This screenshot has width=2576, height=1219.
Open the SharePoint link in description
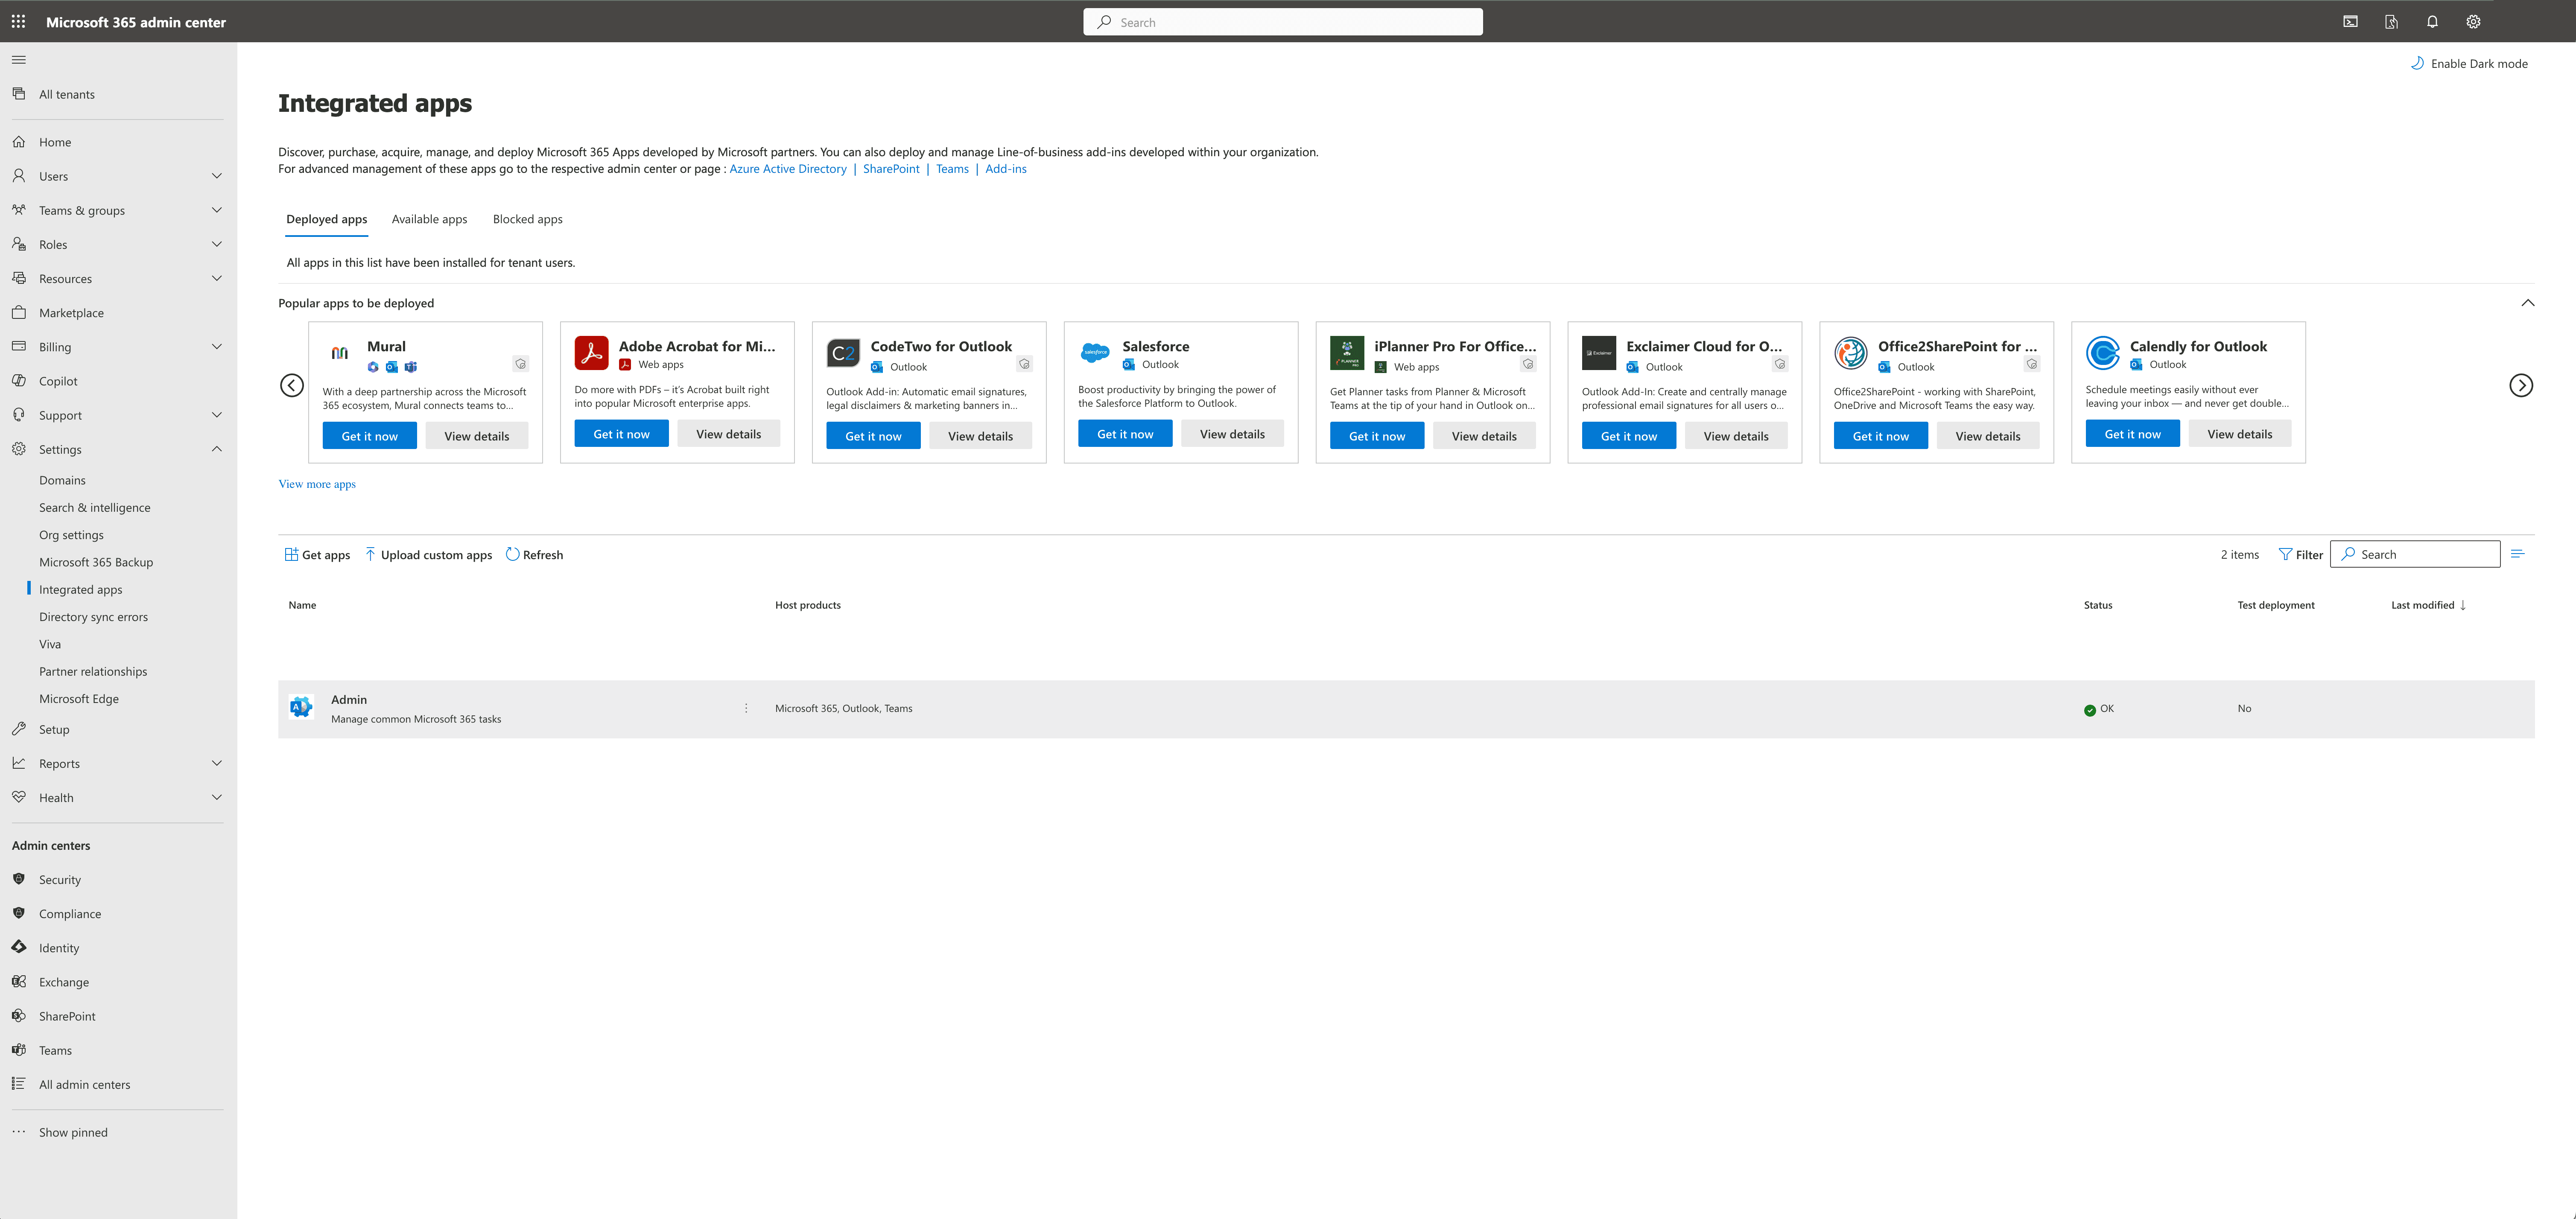click(x=891, y=169)
